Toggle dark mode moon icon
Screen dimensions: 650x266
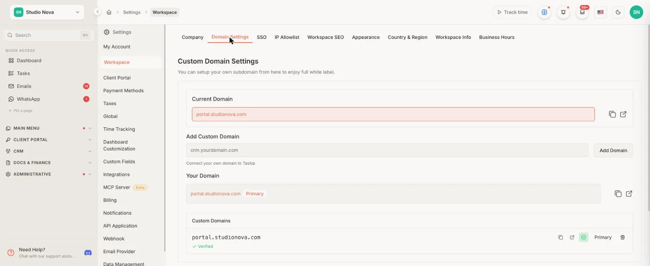pyautogui.click(x=618, y=12)
